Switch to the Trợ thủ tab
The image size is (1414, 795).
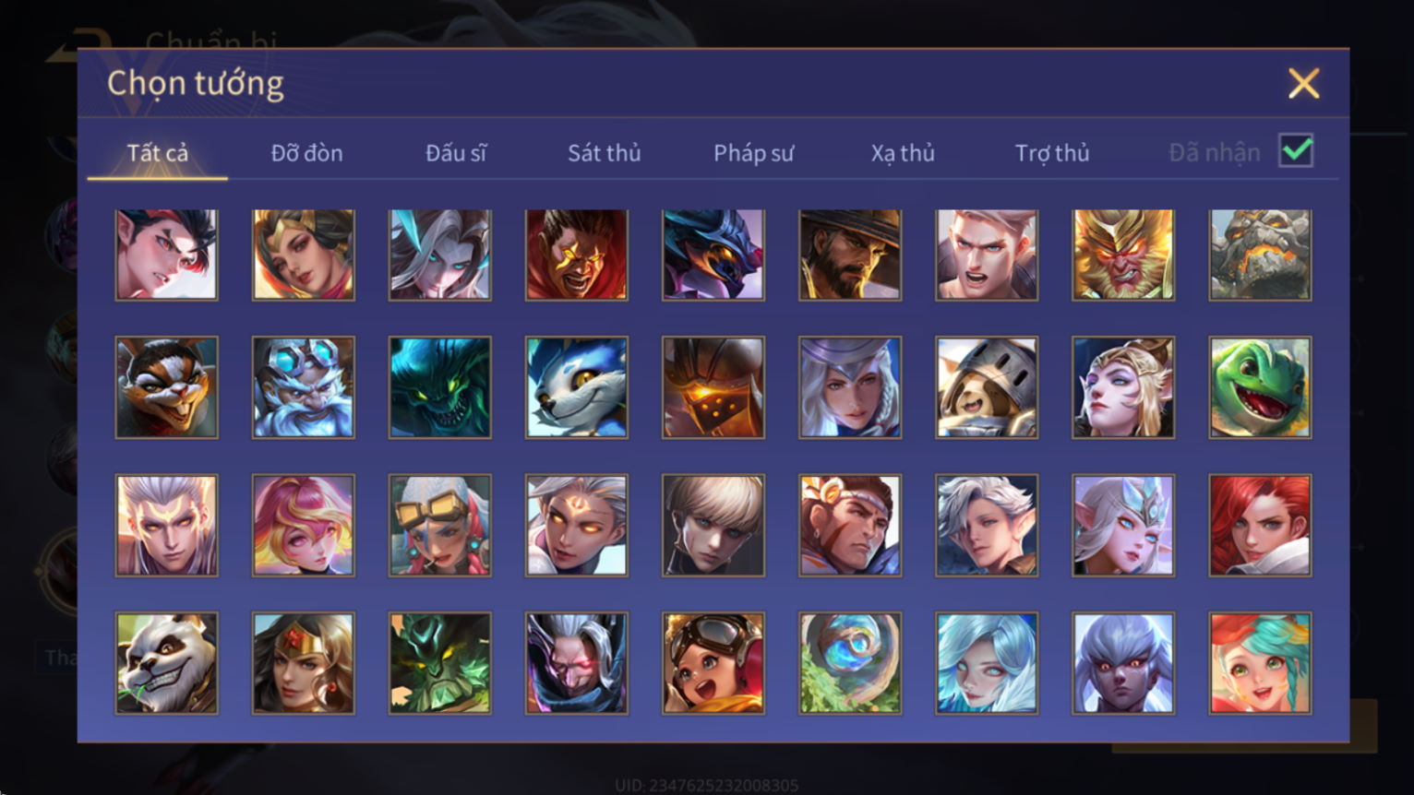[1052, 153]
